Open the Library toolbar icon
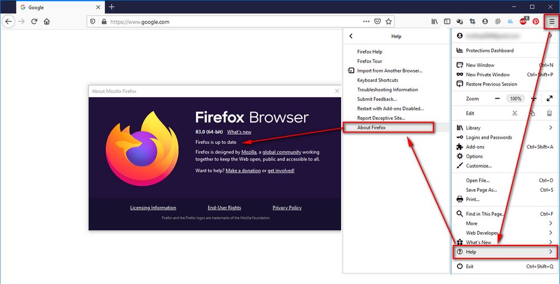Screen dimensions: 560x284 point(435,21)
